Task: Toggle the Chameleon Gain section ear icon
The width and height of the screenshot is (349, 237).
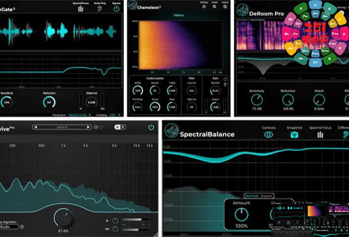Action: coord(225,85)
